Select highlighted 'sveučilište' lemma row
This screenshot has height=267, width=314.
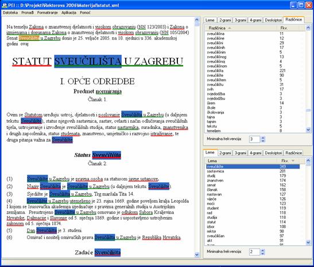pyautogui.click(x=253, y=167)
